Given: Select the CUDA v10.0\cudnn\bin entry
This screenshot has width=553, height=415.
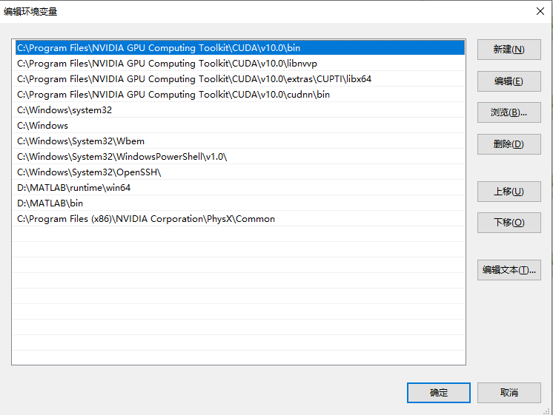Looking at the screenshot, I should [x=240, y=95].
